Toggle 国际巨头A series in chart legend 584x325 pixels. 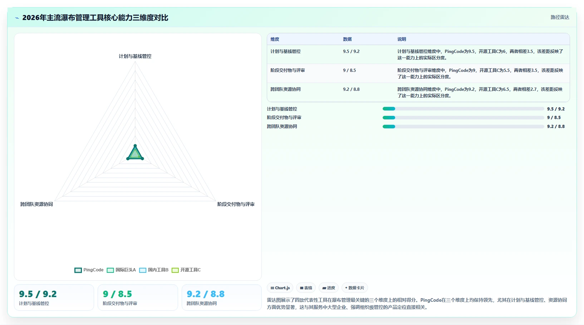click(x=121, y=270)
